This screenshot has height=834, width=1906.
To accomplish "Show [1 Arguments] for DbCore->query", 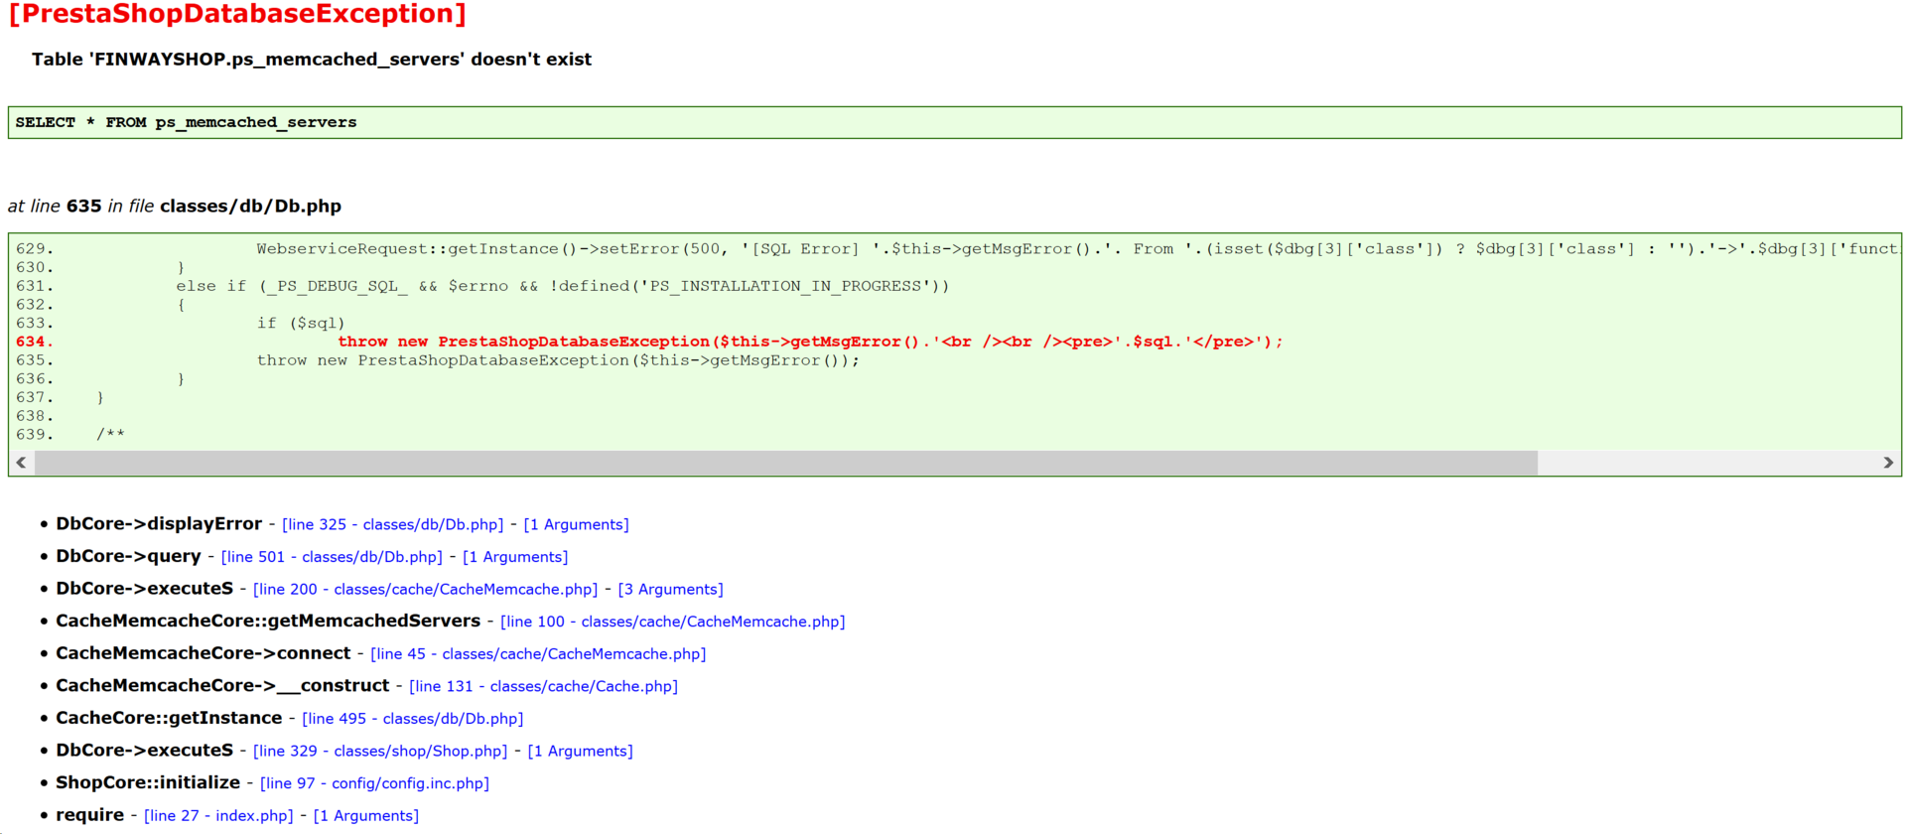I will click(515, 557).
